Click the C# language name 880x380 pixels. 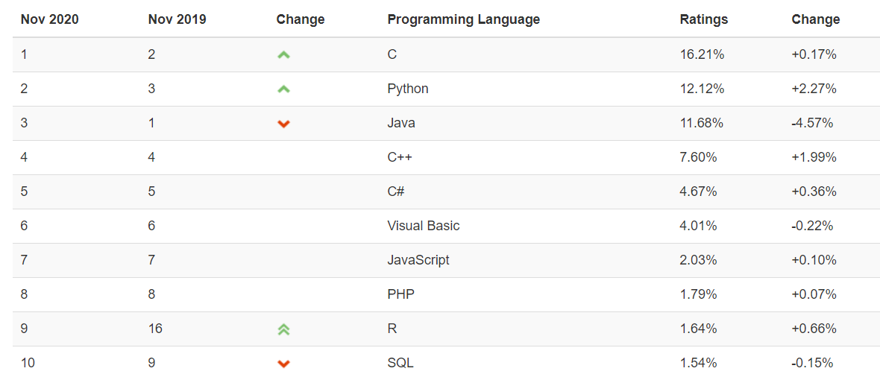coord(396,191)
